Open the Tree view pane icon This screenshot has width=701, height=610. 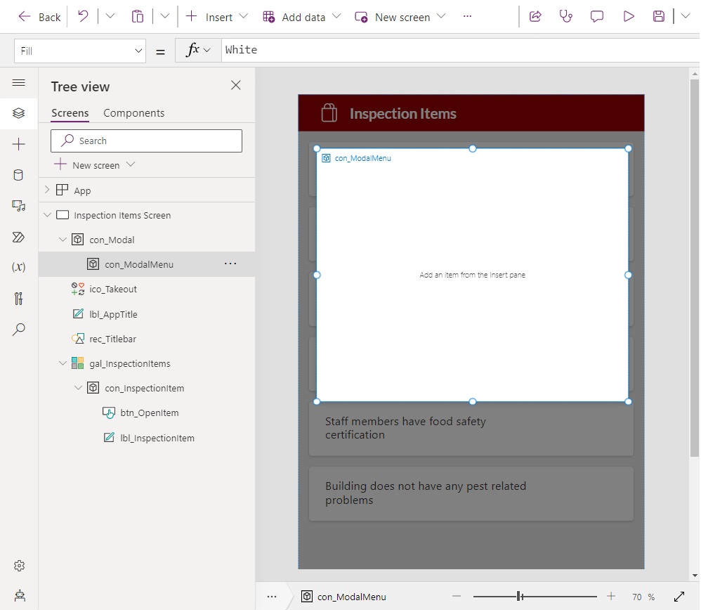coord(19,112)
